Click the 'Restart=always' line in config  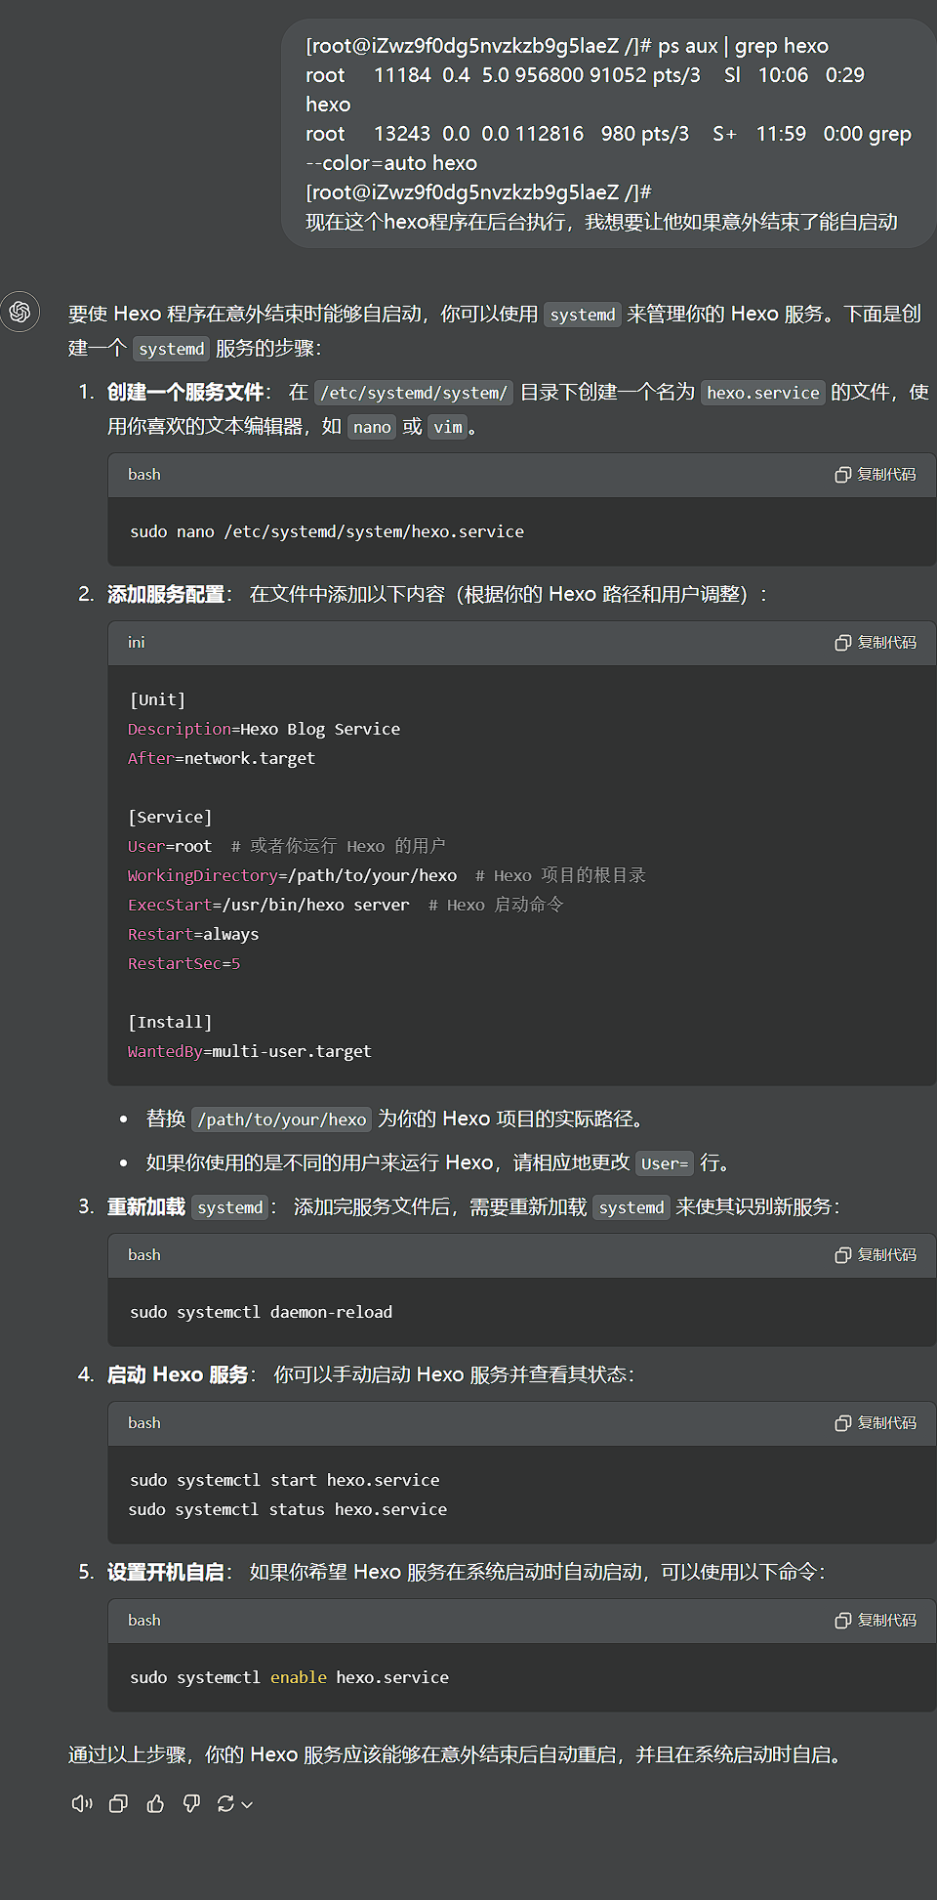[x=193, y=934]
